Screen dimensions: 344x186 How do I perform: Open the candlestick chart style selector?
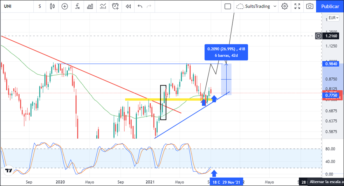tap(53, 6)
